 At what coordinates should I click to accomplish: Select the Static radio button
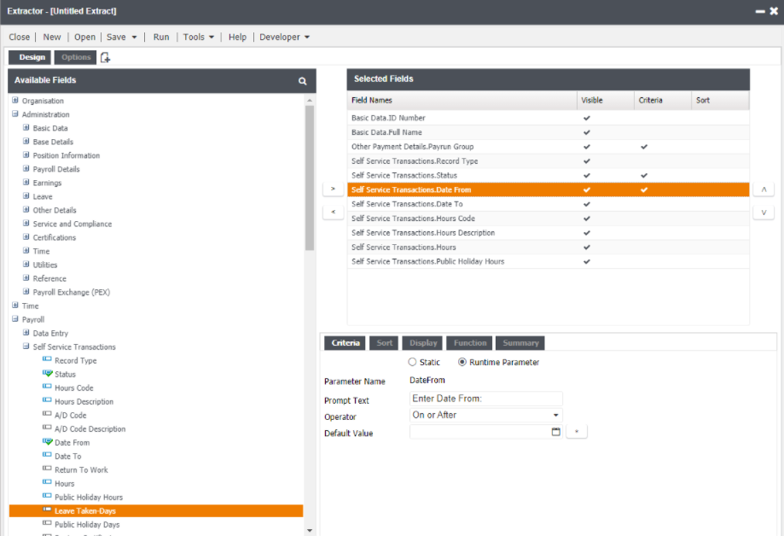[x=413, y=363]
